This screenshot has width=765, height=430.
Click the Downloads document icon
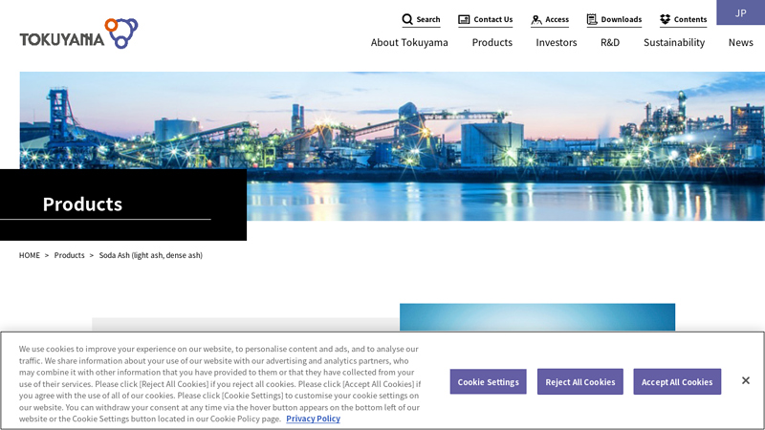(592, 19)
